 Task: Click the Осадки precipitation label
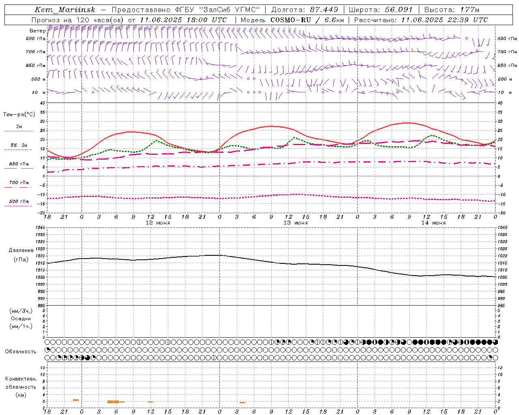[21, 319]
